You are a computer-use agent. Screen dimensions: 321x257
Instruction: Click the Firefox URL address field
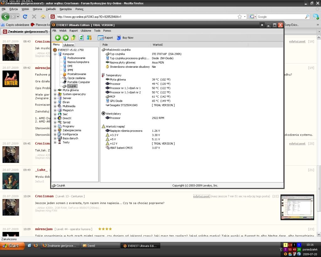(x=144, y=17)
